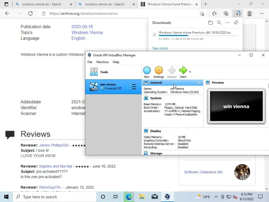Open Task View on the taskbar

[x=116, y=197]
